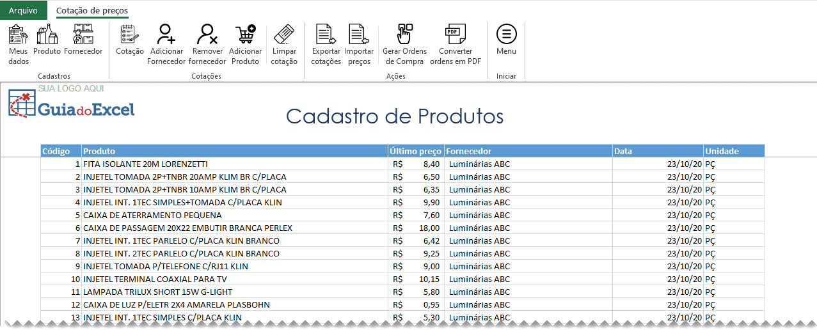Click price cell 6,42

[x=416, y=240]
